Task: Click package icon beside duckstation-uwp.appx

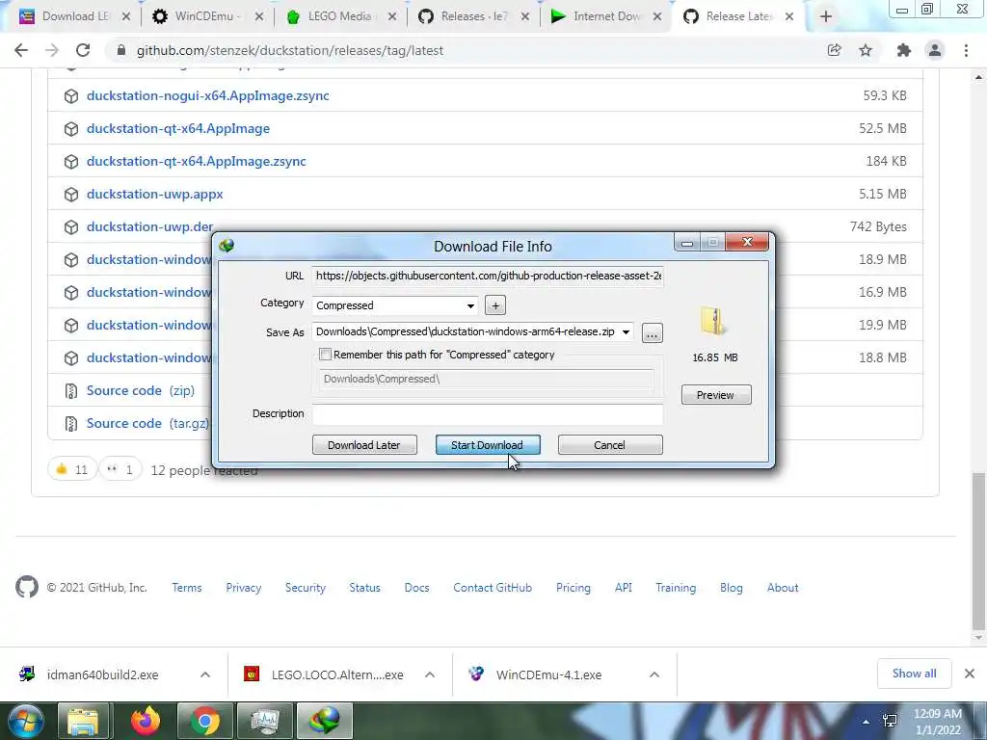Action: [71, 194]
